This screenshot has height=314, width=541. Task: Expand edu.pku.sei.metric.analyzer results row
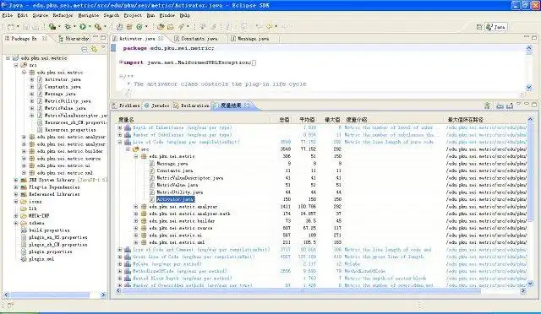click(136, 207)
